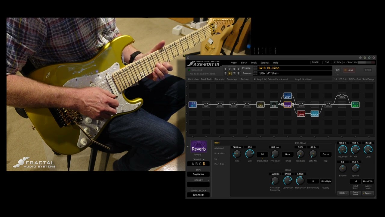The height and width of the screenshot is (217, 385).
Task: Toggle the reverb Bypass button
Action: coord(368,193)
